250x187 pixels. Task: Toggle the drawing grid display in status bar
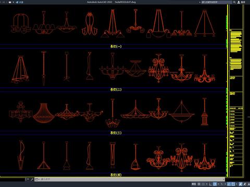point(199,184)
